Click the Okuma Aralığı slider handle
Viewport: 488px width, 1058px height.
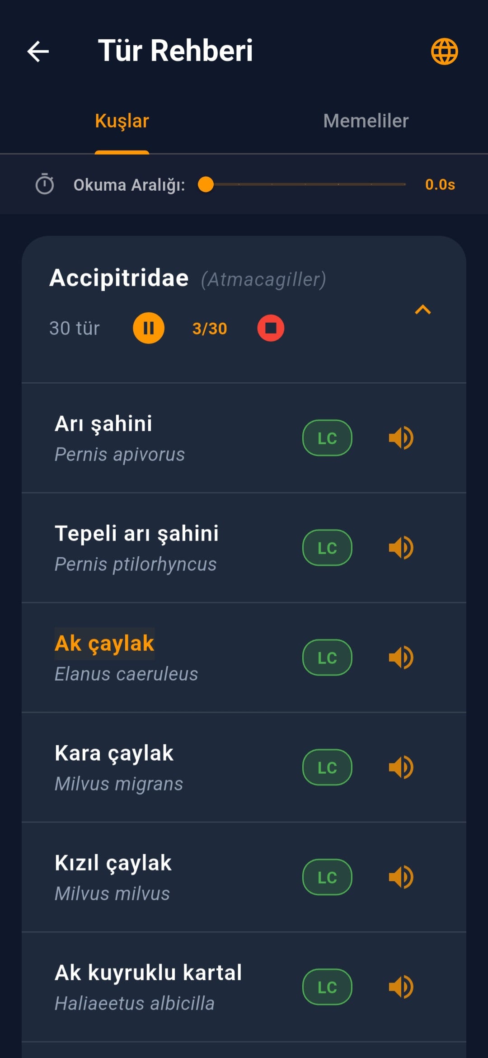206,184
